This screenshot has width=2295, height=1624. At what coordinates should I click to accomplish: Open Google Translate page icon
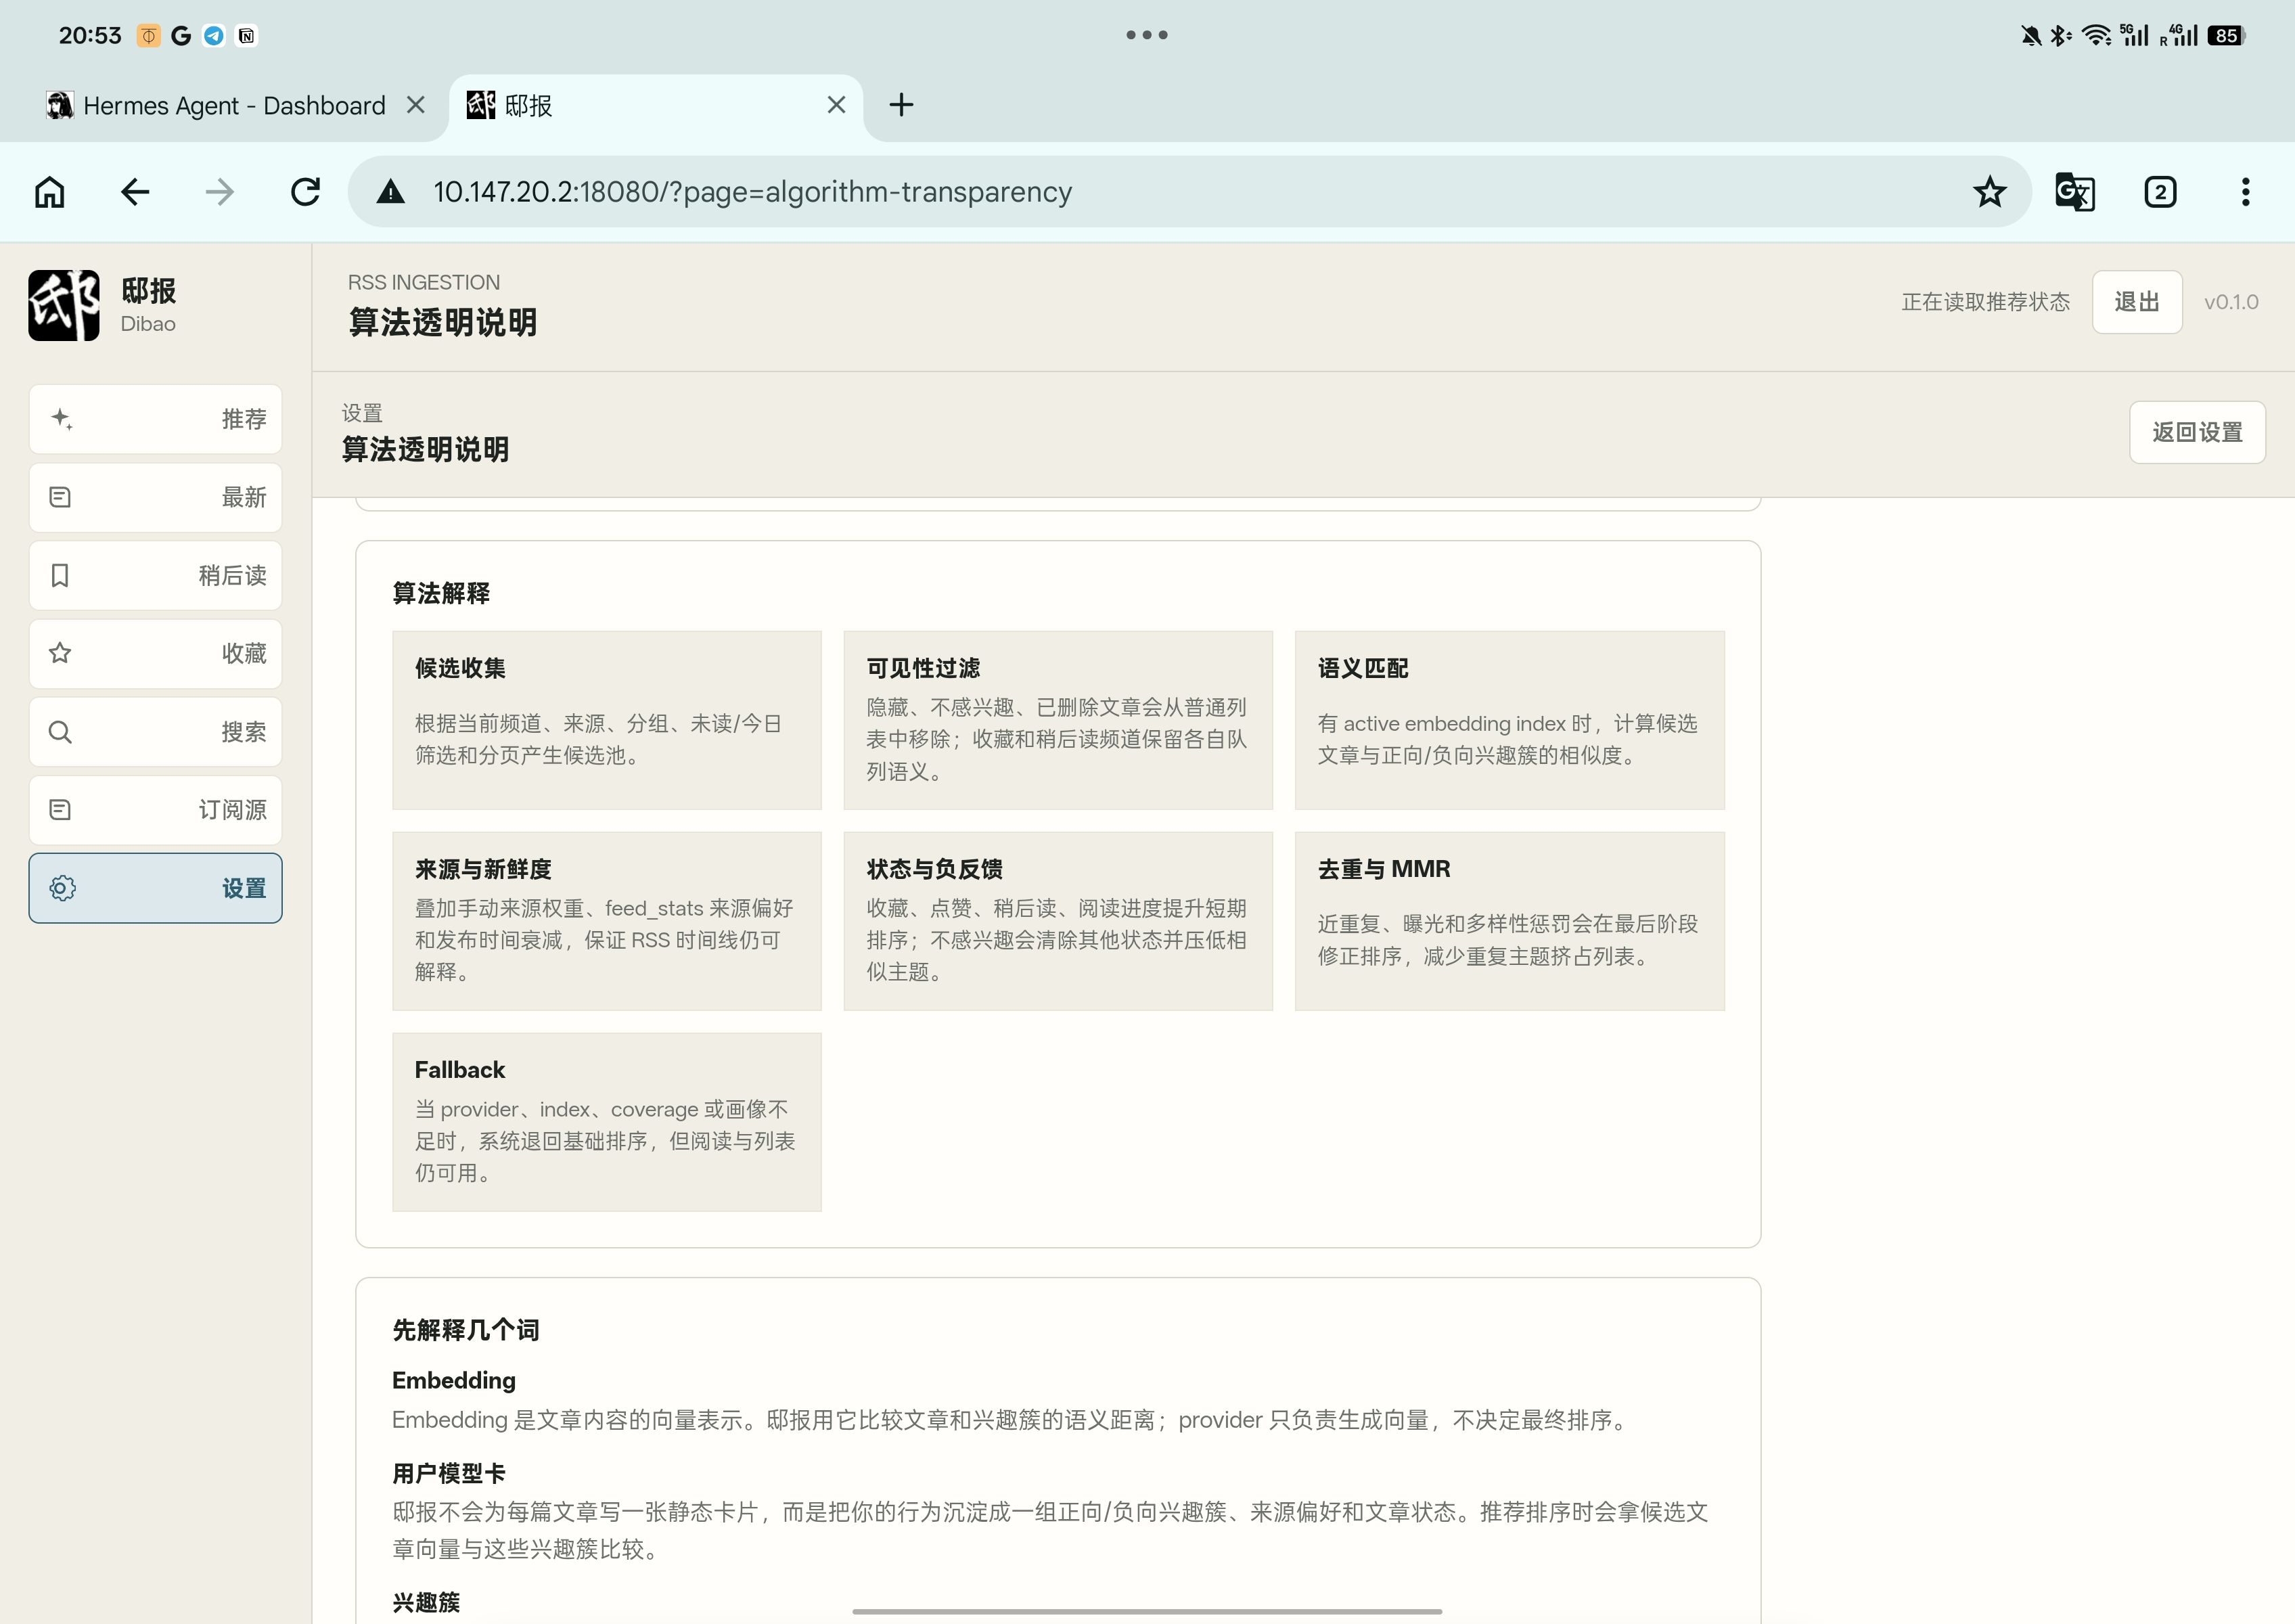tap(2075, 191)
